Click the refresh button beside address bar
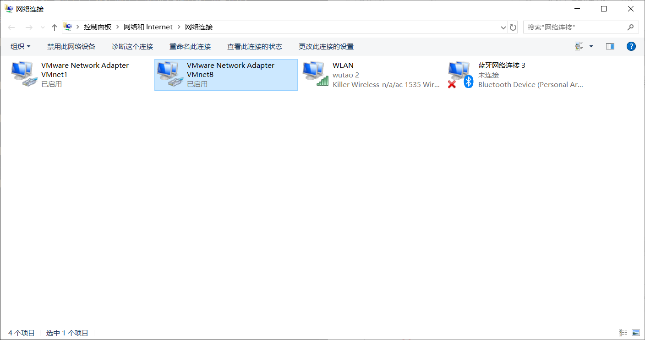The width and height of the screenshot is (645, 340). (513, 27)
